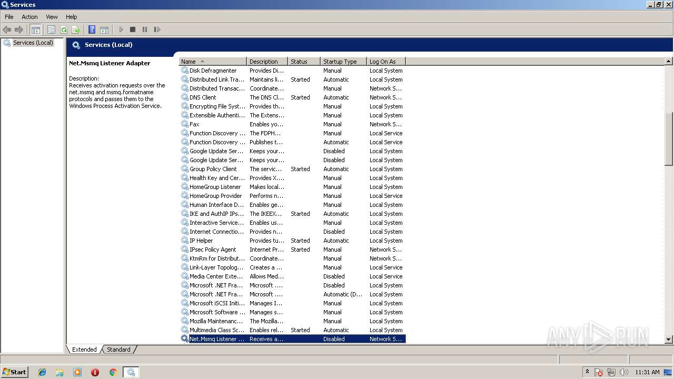Viewport: 674px width, 379px height.
Task: Click the gear icon of Microsoft iSCSI Initiator
Action: click(x=185, y=303)
